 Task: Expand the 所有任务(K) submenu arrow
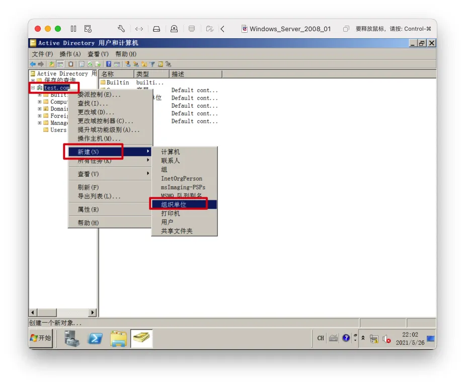pyautogui.click(x=148, y=161)
